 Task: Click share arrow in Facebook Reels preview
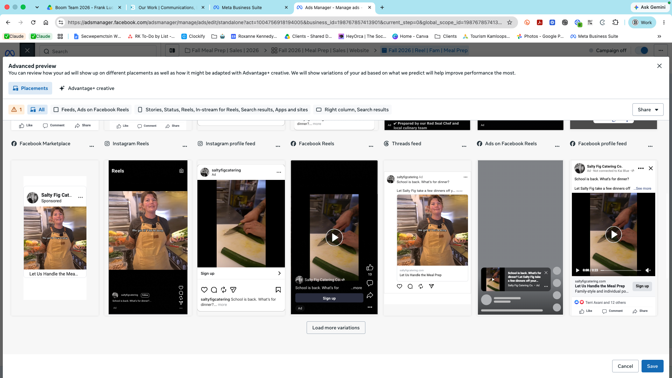click(x=370, y=295)
